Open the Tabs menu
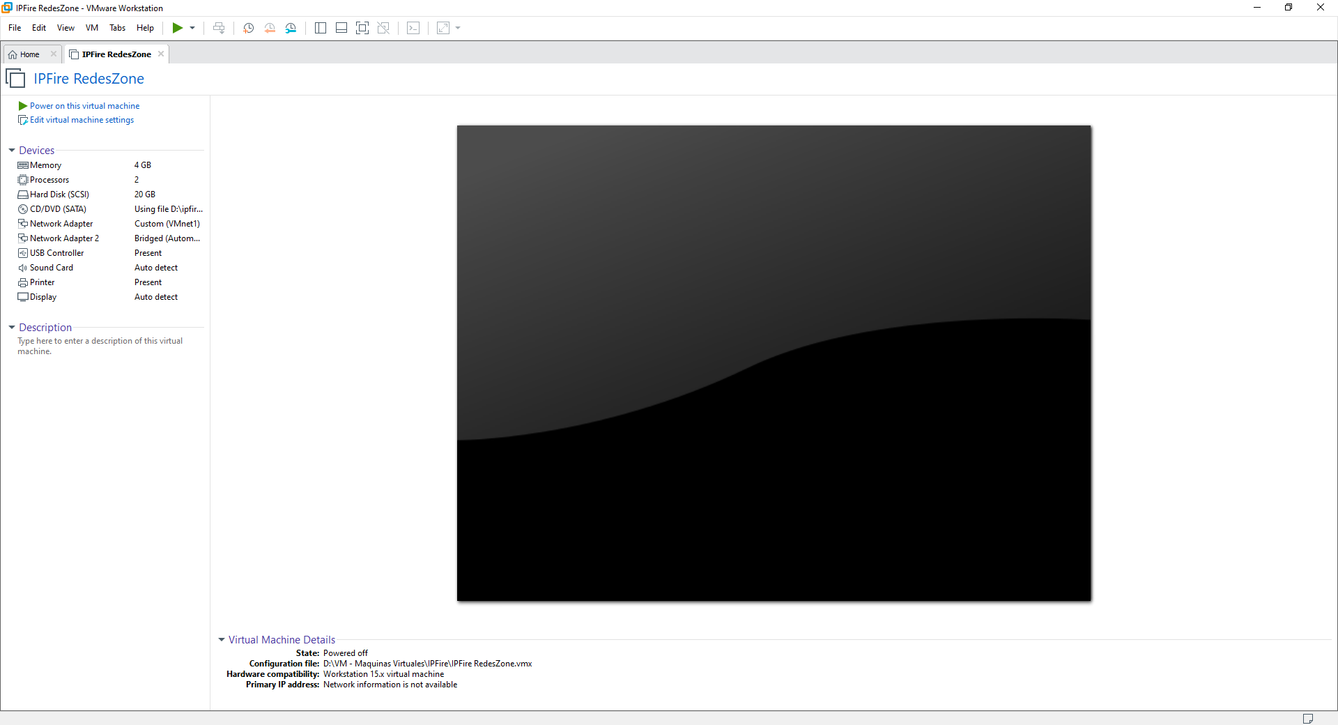Image resolution: width=1338 pixels, height=725 pixels. tap(117, 28)
